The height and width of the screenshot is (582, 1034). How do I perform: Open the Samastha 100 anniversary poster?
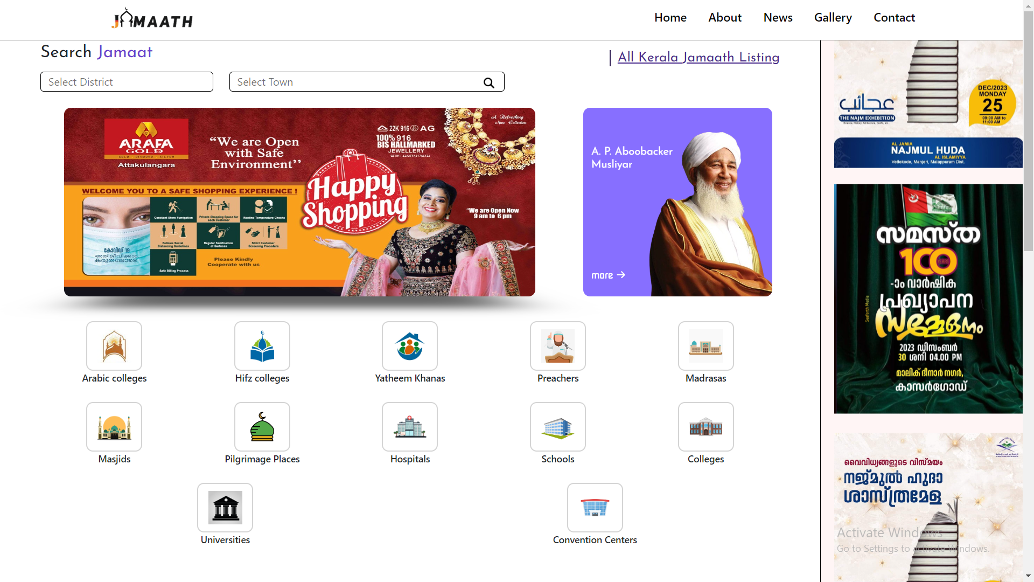[928, 299]
